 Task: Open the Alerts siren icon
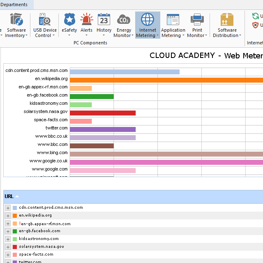pos(86,19)
